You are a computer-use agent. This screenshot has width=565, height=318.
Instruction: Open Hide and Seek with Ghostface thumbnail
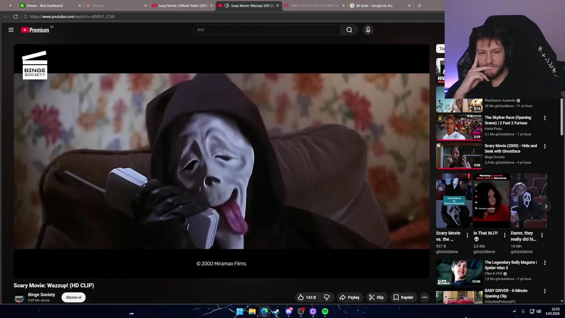tap(459, 155)
